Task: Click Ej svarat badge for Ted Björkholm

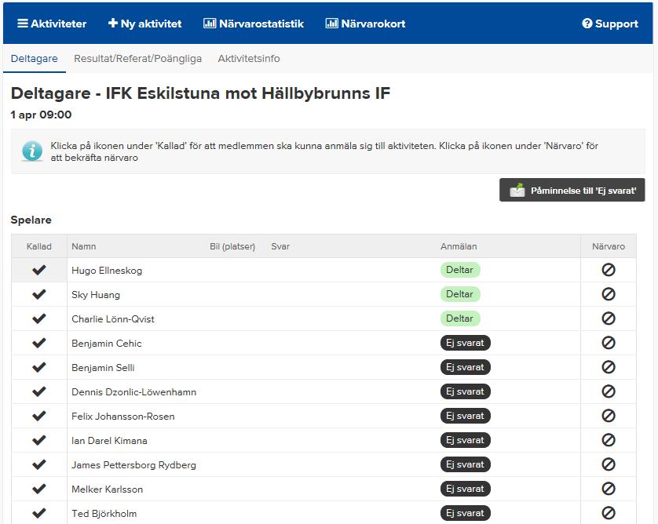Action: click(x=466, y=513)
